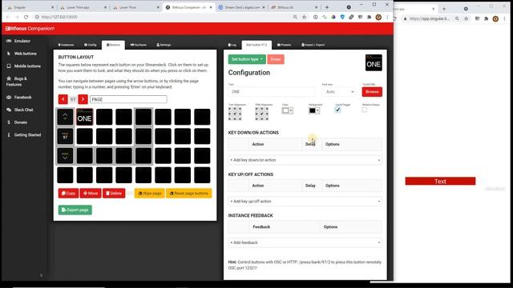Open a new tab in the right browser window
The image size is (513, 288).
(444, 9)
